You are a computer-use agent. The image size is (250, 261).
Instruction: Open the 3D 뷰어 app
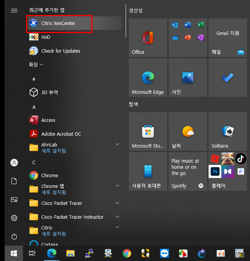coord(75,92)
